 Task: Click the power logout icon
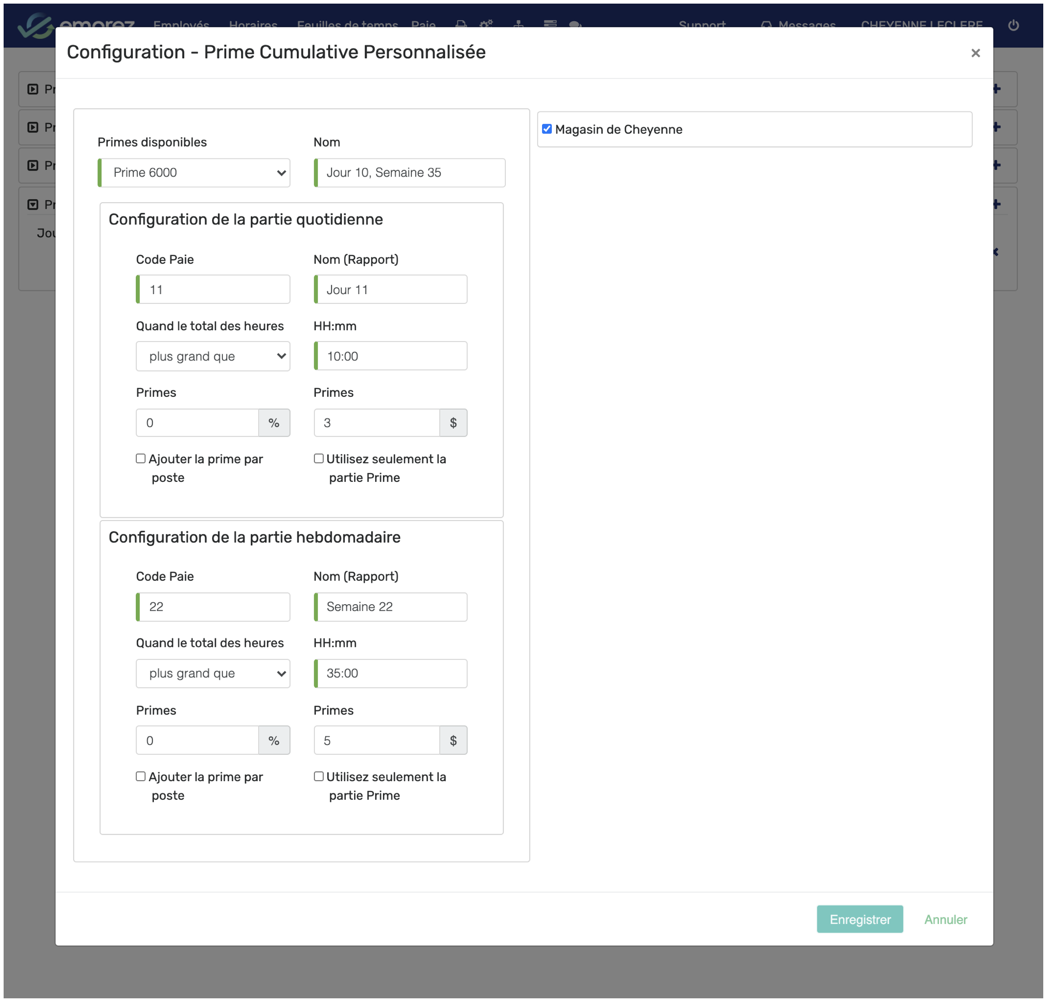tap(1013, 25)
